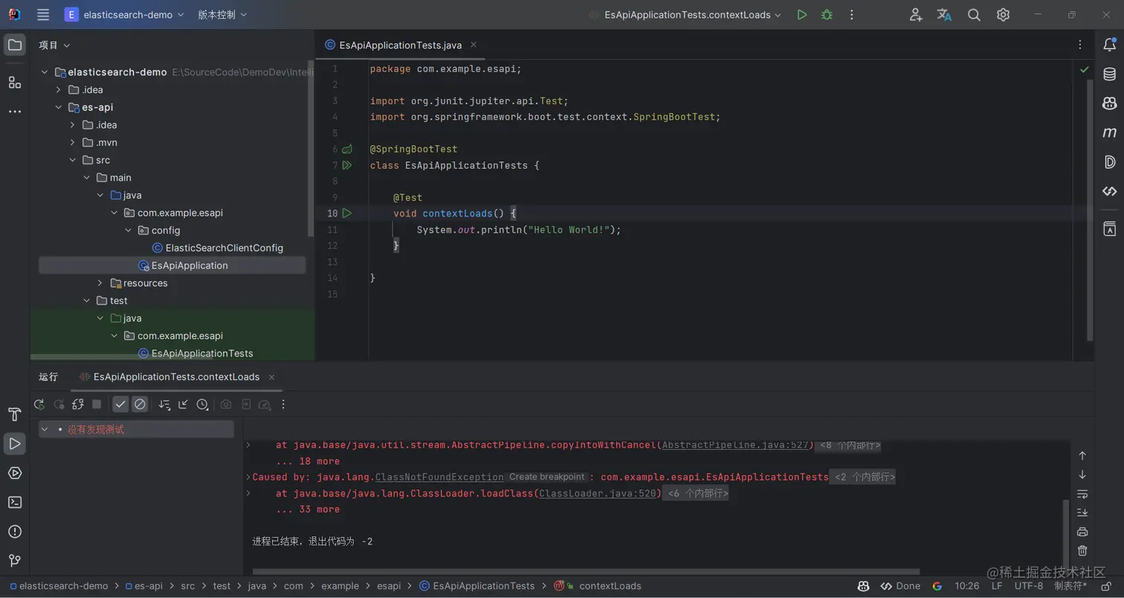Open the Run tool window icon

coord(15,443)
